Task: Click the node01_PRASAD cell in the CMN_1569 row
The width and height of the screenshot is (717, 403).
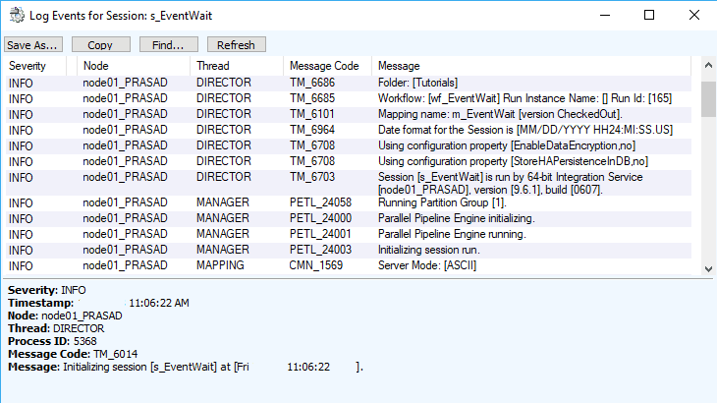Action: click(x=126, y=265)
